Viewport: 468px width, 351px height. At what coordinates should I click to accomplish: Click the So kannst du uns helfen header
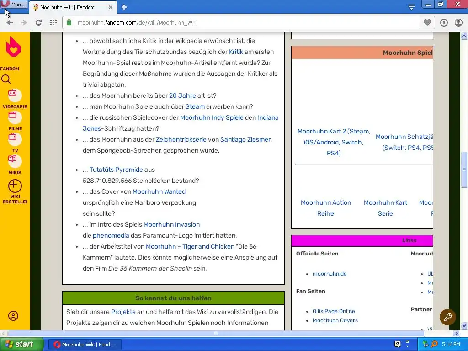(173, 298)
